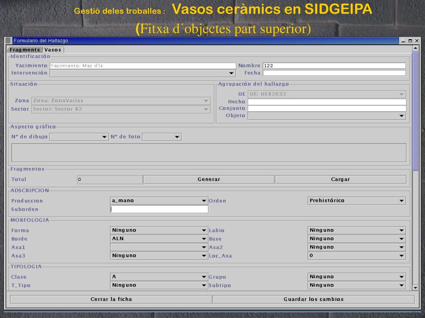Open the Borde dropdown showing ALN
The image size is (425, 318).
(x=159, y=239)
